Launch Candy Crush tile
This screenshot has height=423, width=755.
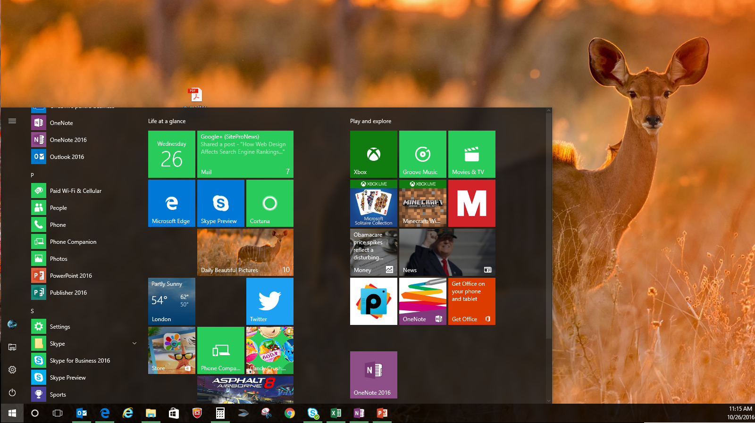270,350
